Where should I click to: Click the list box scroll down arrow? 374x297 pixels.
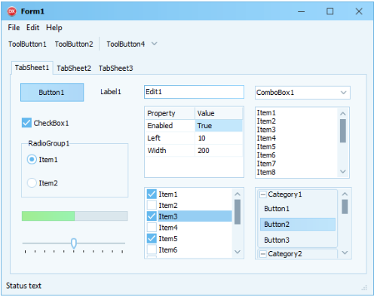coord(343,172)
